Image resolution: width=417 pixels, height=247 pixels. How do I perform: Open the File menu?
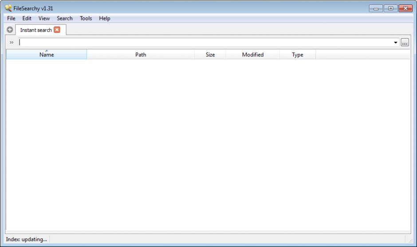(x=11, y=18)
